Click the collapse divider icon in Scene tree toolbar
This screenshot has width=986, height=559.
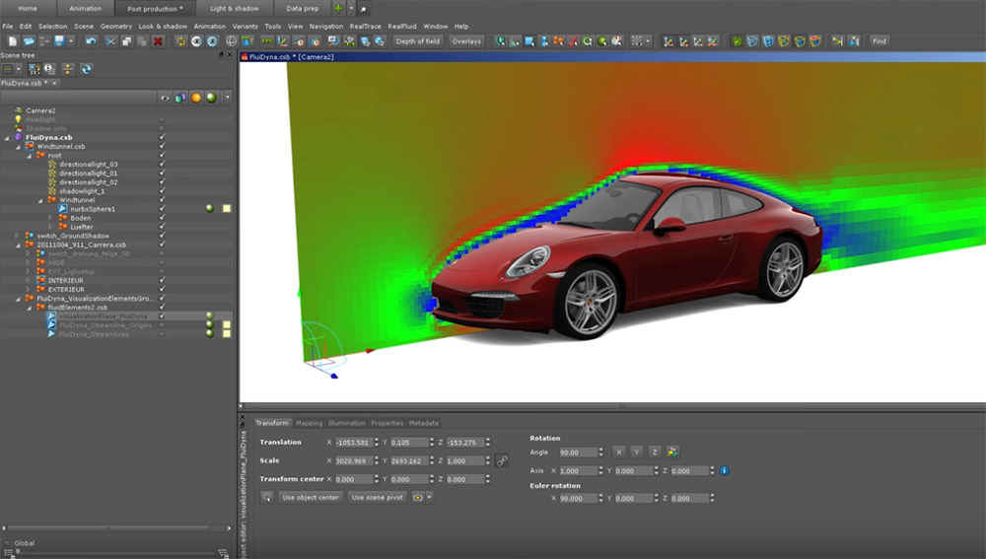pos(68,69)
